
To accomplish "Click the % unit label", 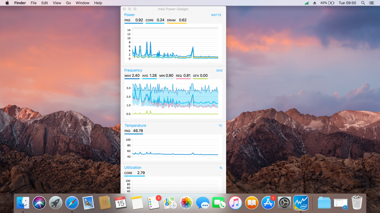I will [x=221, y=168].
